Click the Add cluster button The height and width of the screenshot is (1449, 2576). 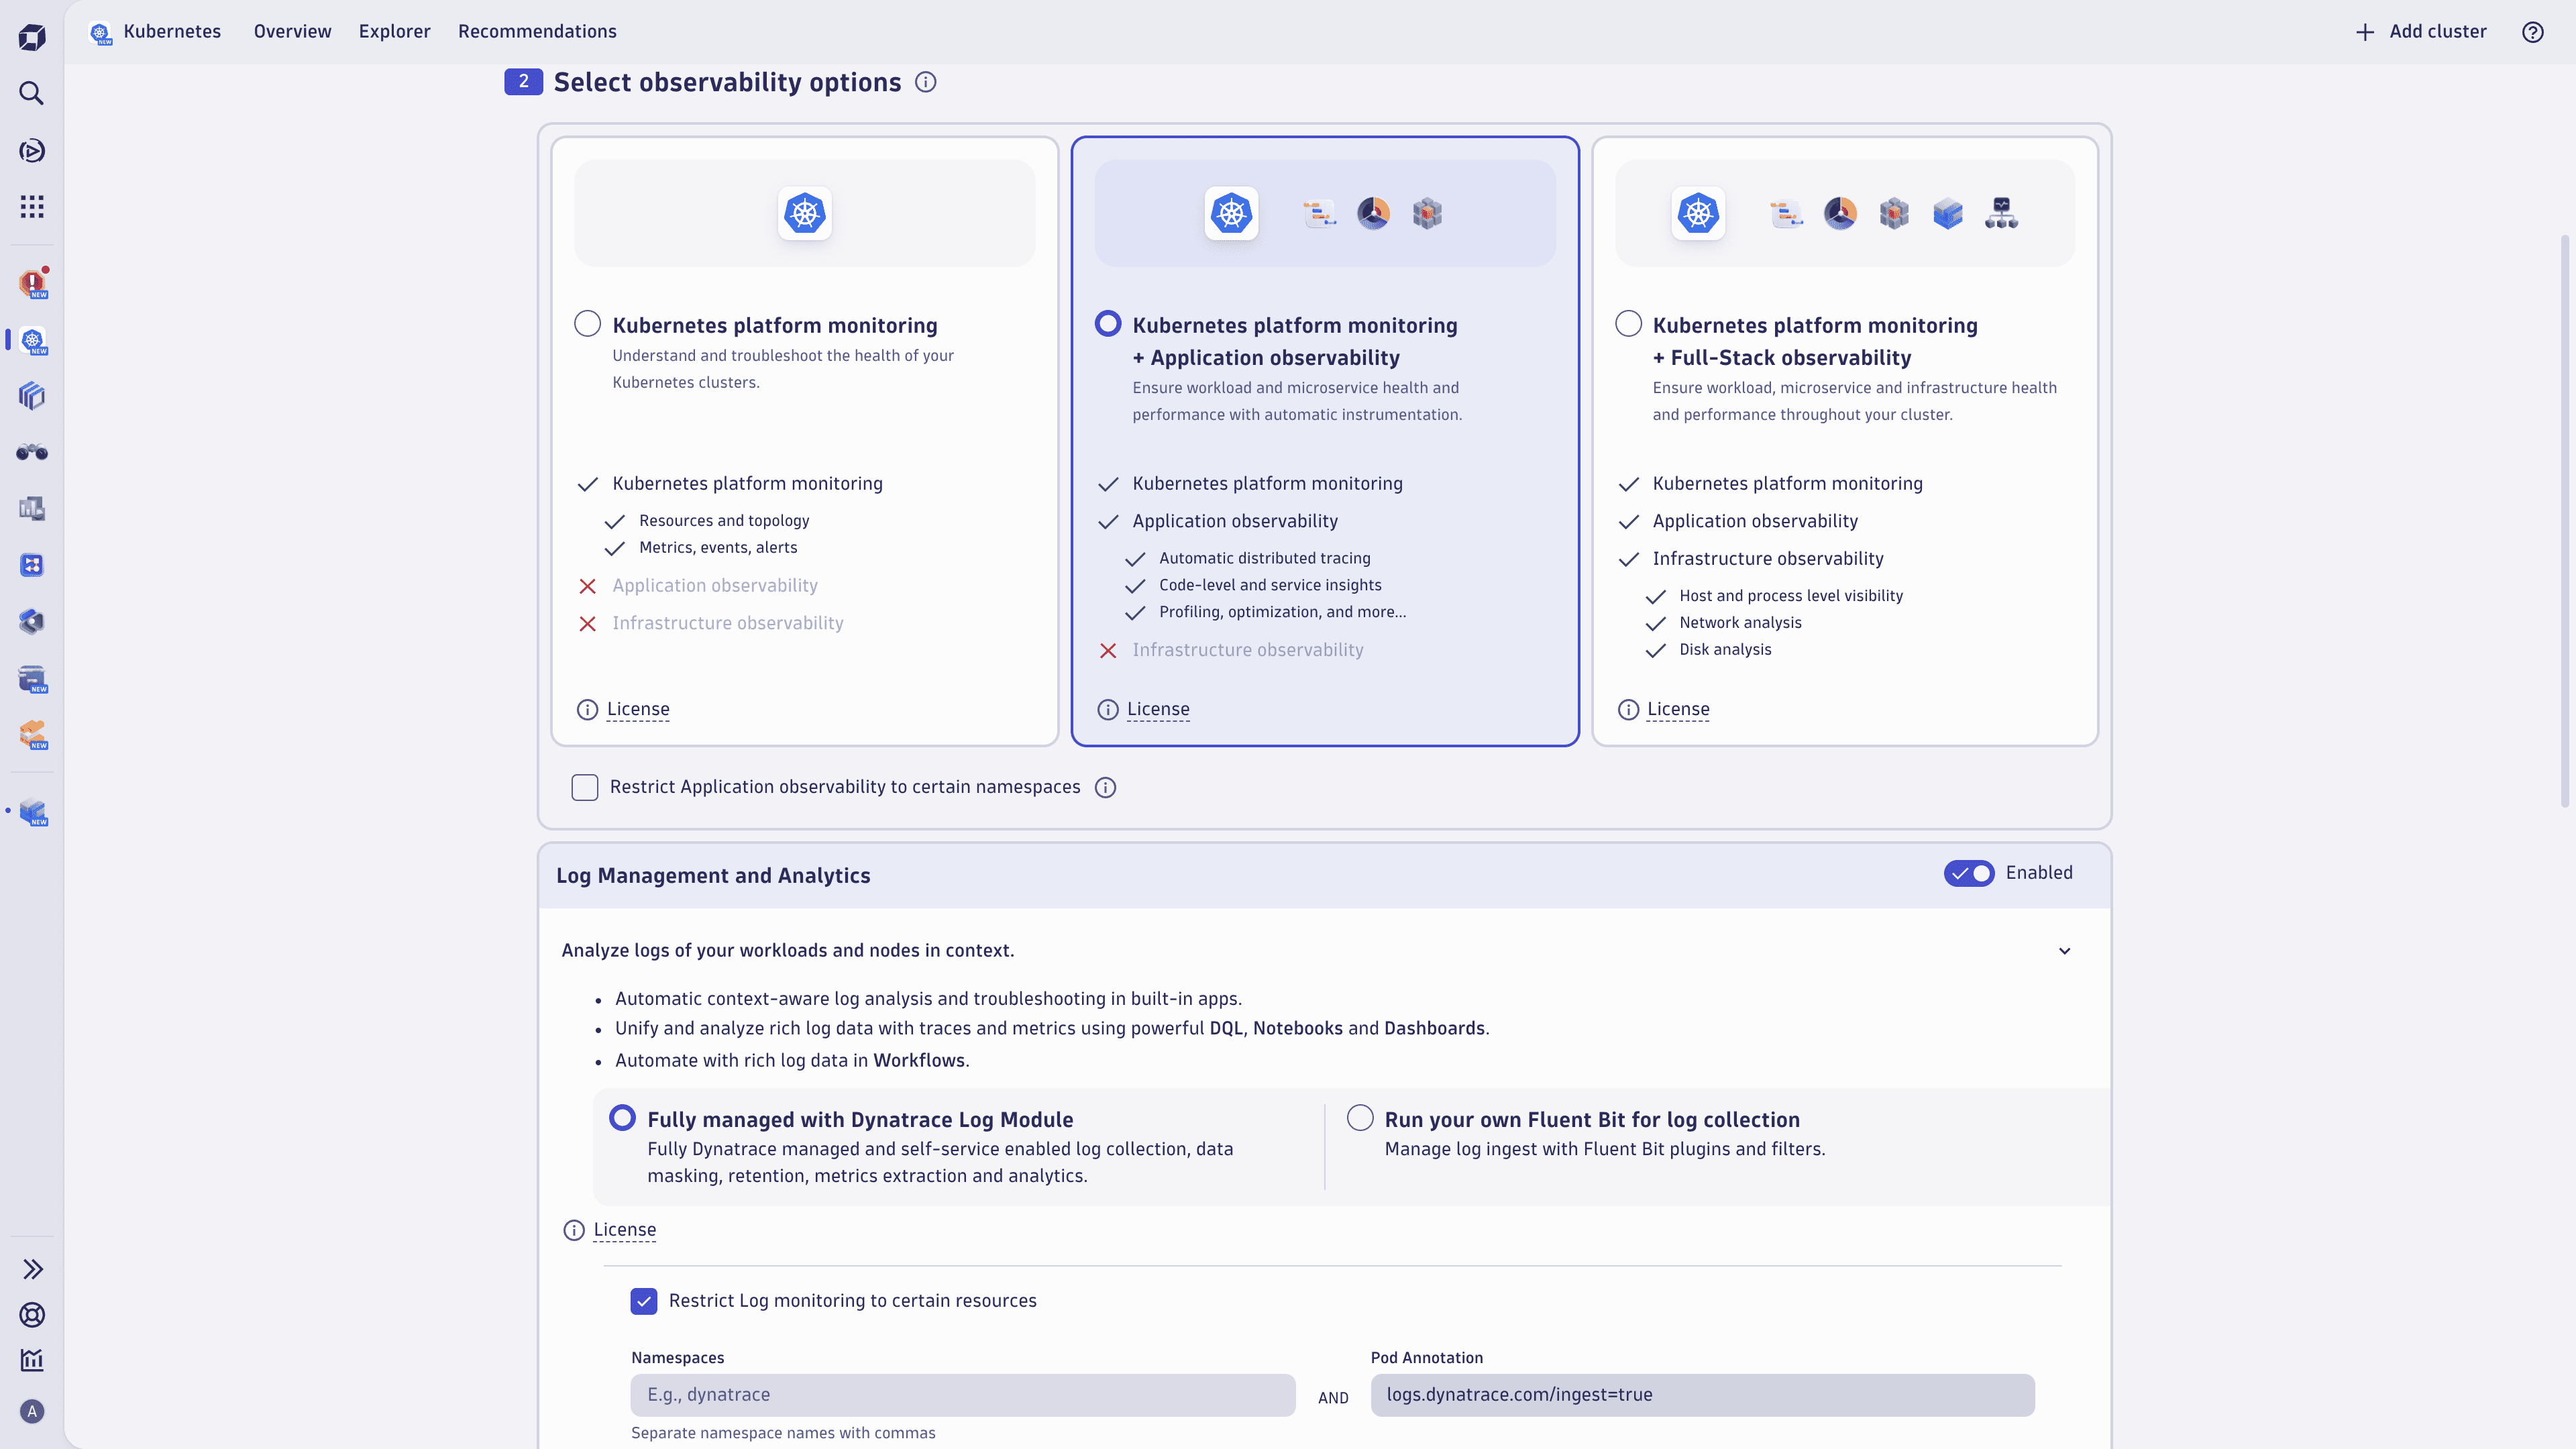(x=2421, y=32)
